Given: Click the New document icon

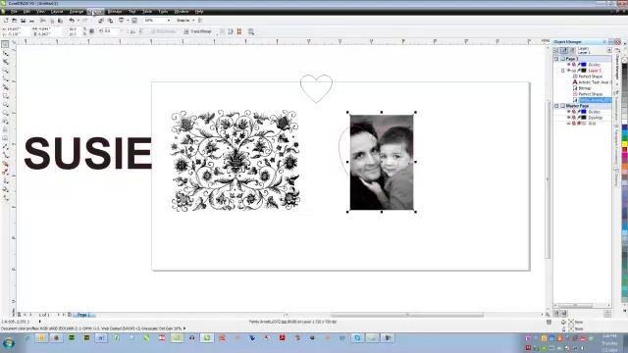Looking at the screenshot, I should click(x=6, y=21).
